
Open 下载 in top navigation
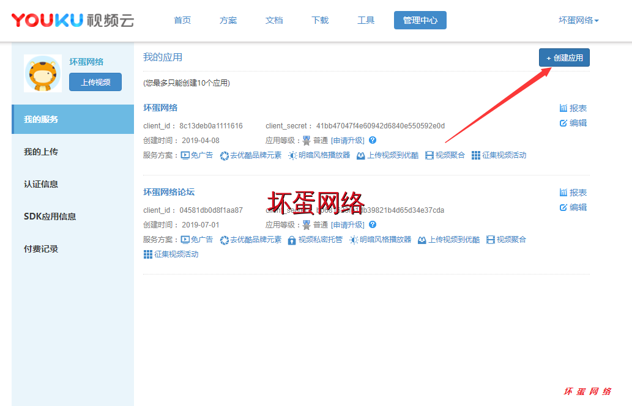(320, 20)
